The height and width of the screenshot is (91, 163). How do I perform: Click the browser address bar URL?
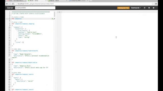36,4
